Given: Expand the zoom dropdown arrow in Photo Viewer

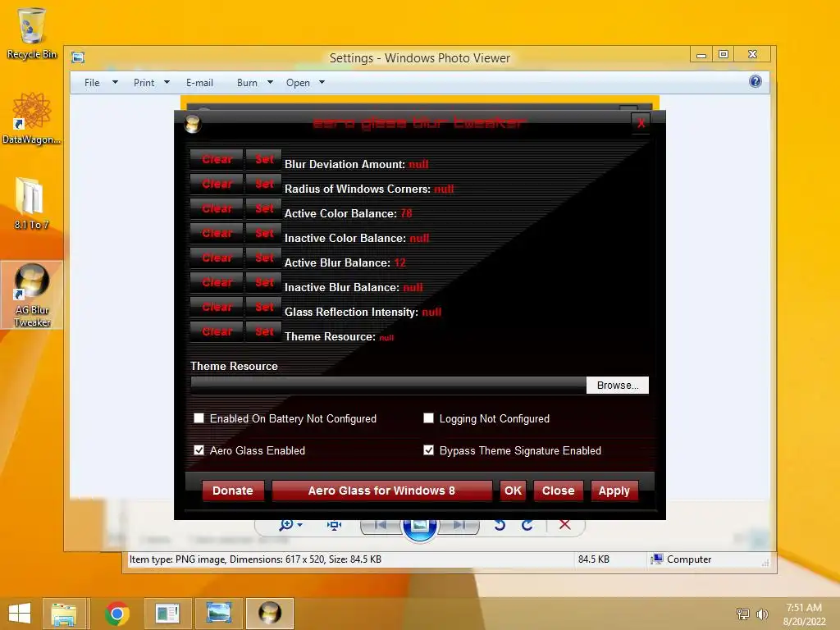Looking at the screenshot, I should pyautogui.click(x=300, y=525).
